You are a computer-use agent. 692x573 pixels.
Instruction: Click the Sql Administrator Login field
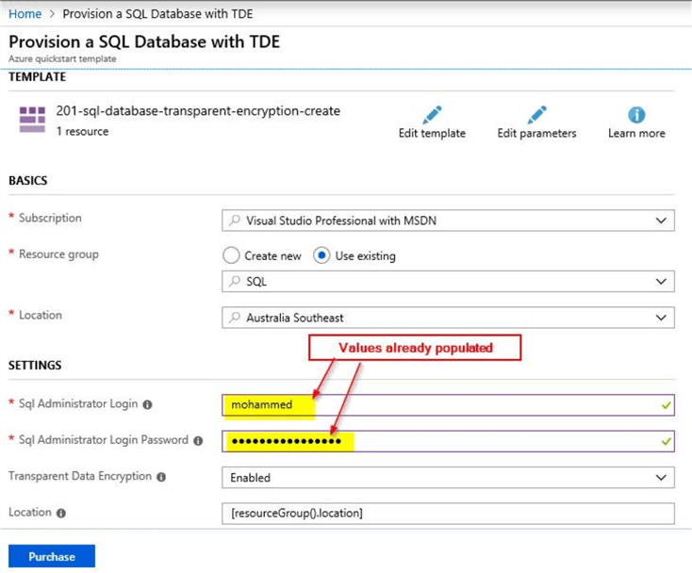[x=448, y=405]
